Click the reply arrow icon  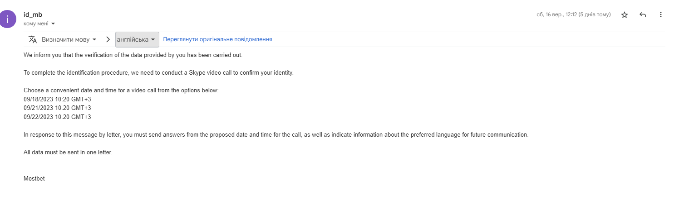[643, 15]
